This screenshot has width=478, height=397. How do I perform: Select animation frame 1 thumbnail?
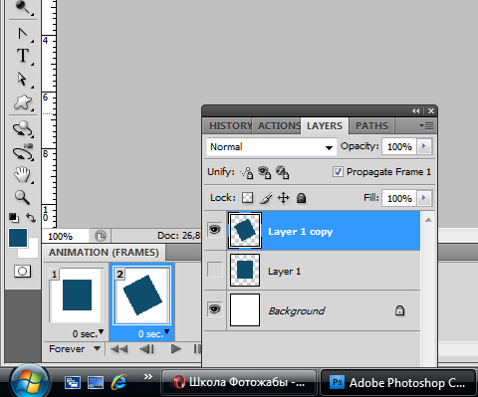click(x=77, y=296)
